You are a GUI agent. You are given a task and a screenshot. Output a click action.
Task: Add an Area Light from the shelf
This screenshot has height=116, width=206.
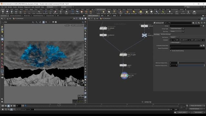pyautogui.click(x=114, y=12)
